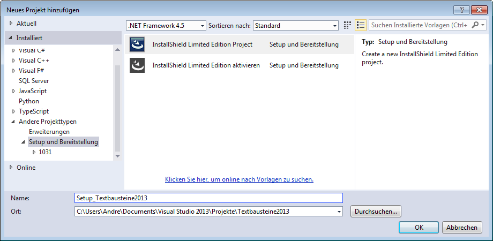Select Visual C++ tree label
This screenshot has width=493, height=241.
click(x=34, y=61)
